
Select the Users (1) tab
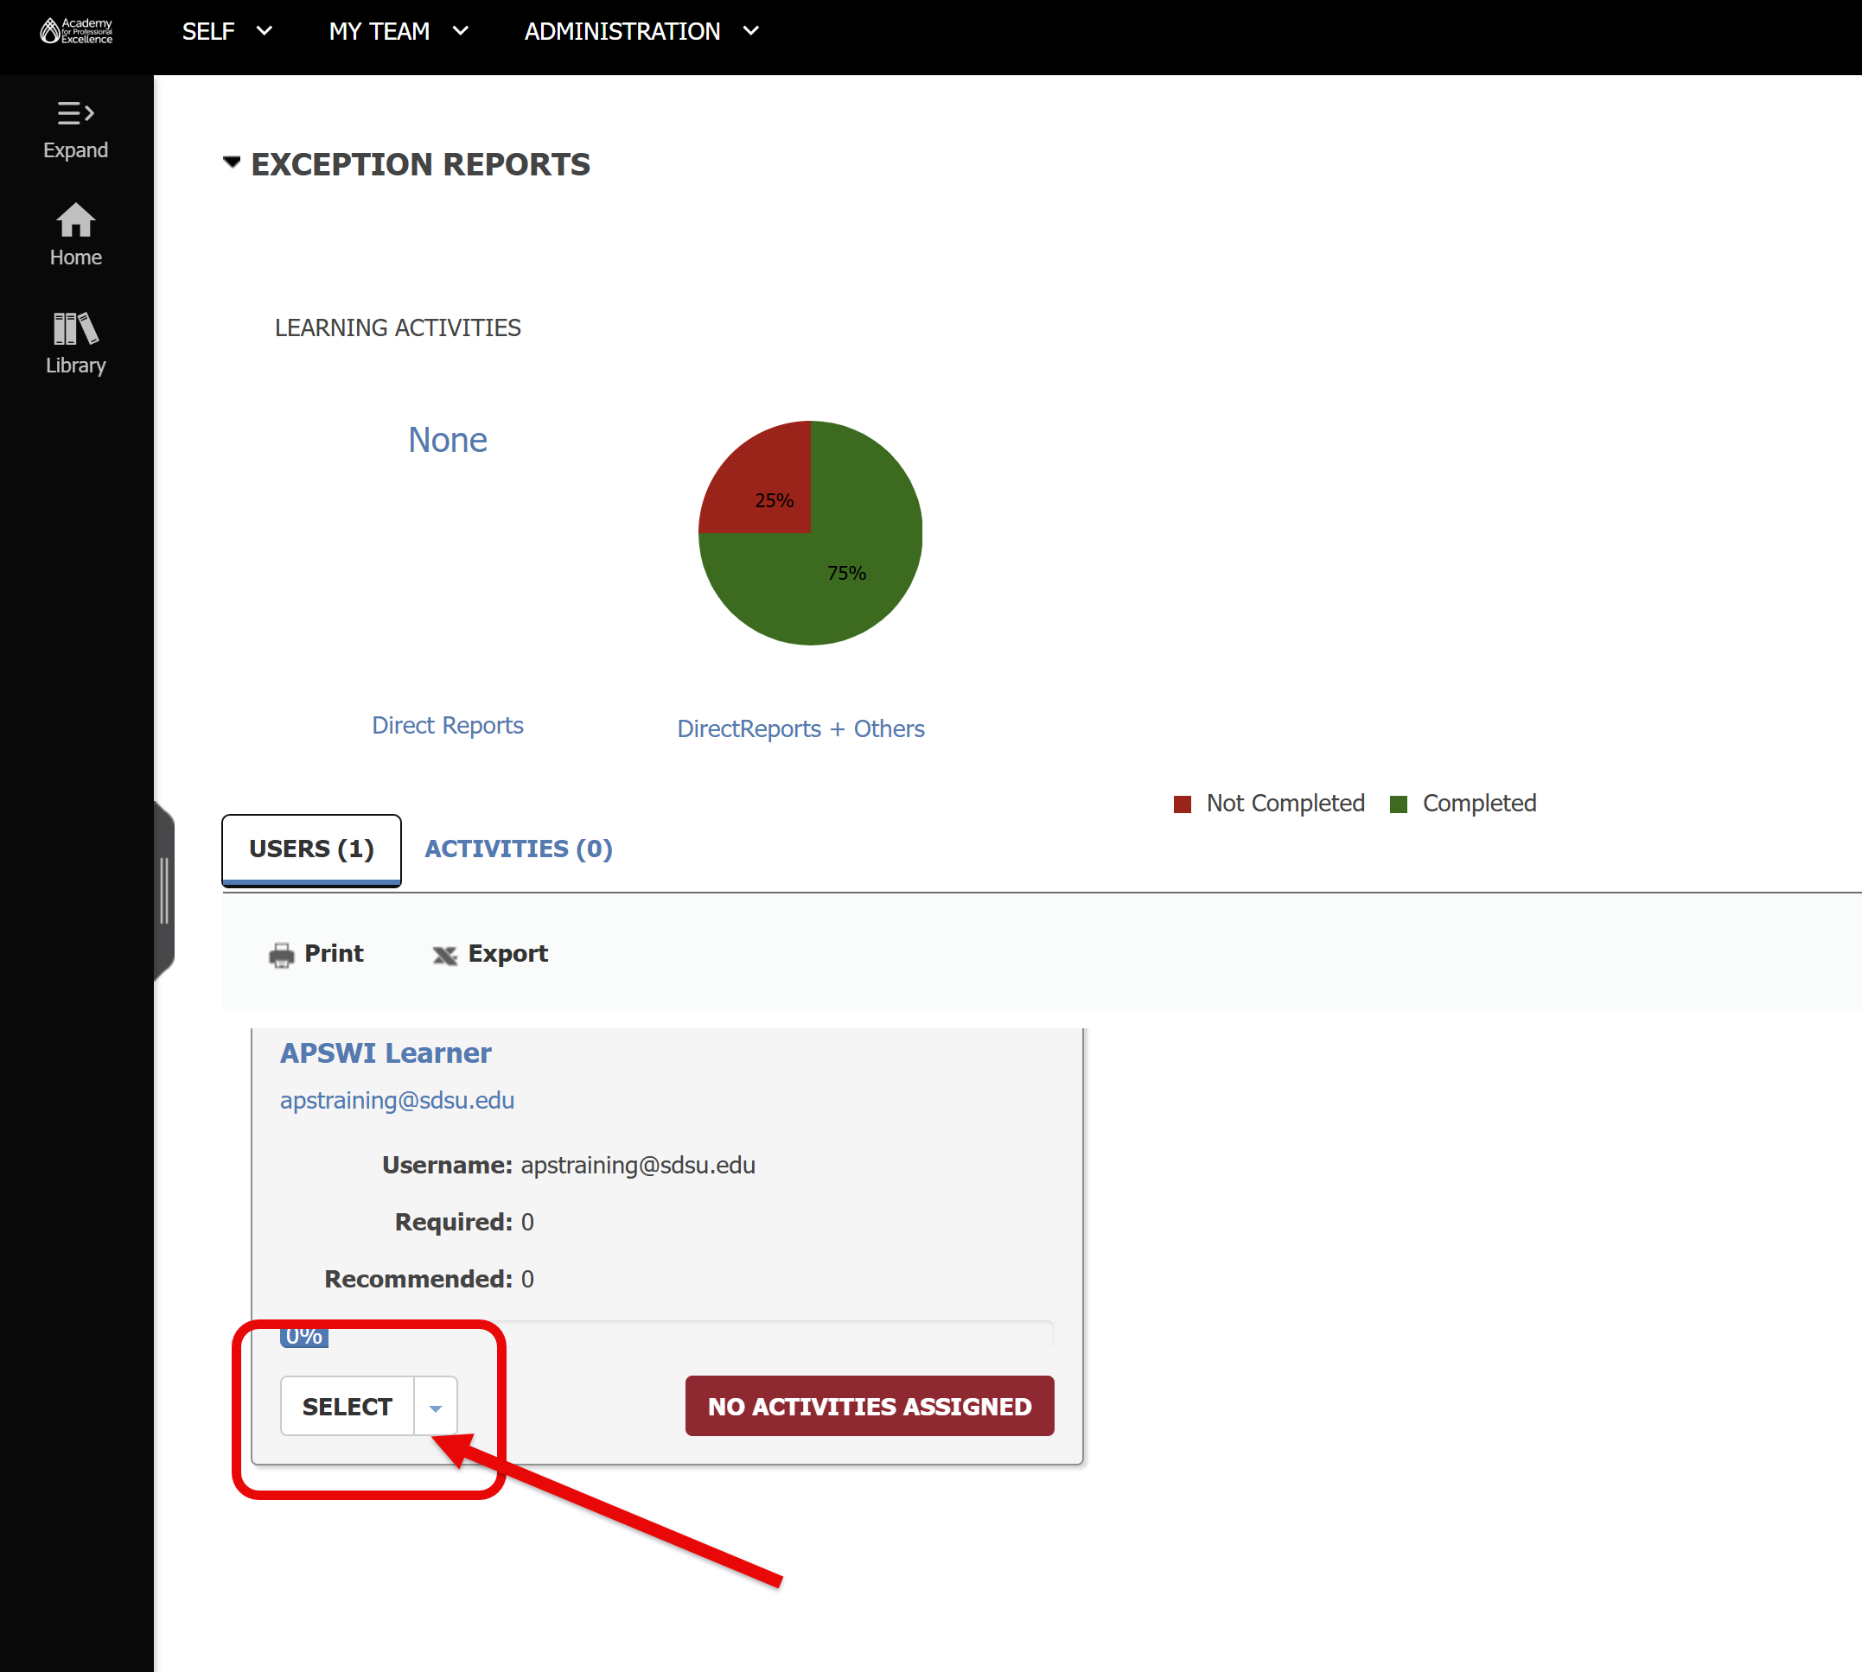[x=311, y=848]
